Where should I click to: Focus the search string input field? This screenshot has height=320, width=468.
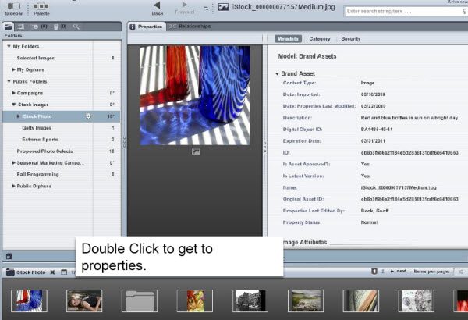[x=406, y=12]
